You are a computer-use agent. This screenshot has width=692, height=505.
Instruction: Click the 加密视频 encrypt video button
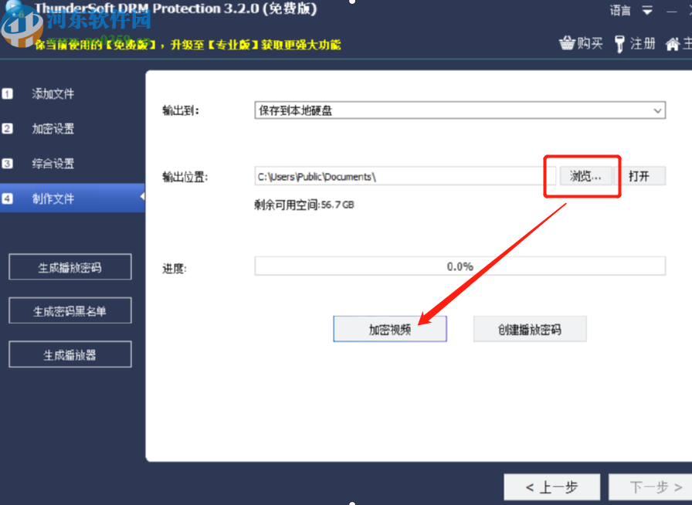389,328
